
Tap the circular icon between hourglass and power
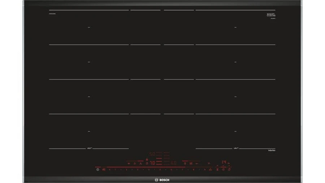223,169
